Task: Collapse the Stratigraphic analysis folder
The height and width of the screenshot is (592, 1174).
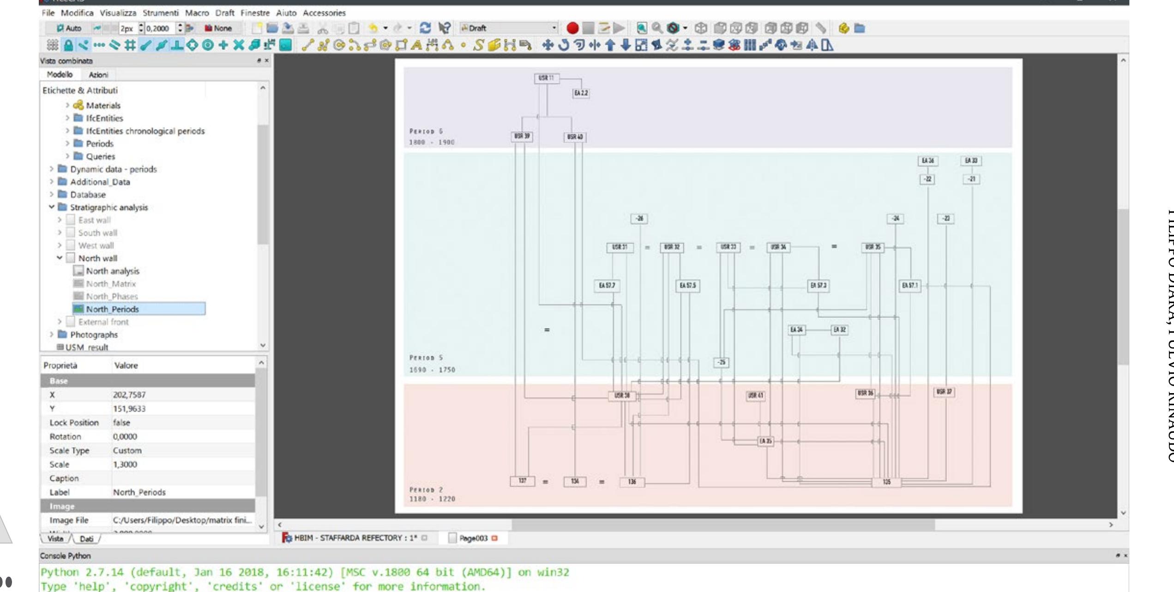Action: pyautogui.click(x=52, y=207)
